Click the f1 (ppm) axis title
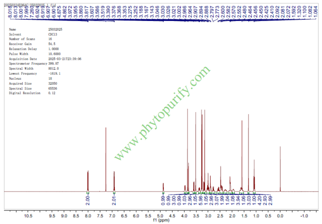 click(161, 221)
